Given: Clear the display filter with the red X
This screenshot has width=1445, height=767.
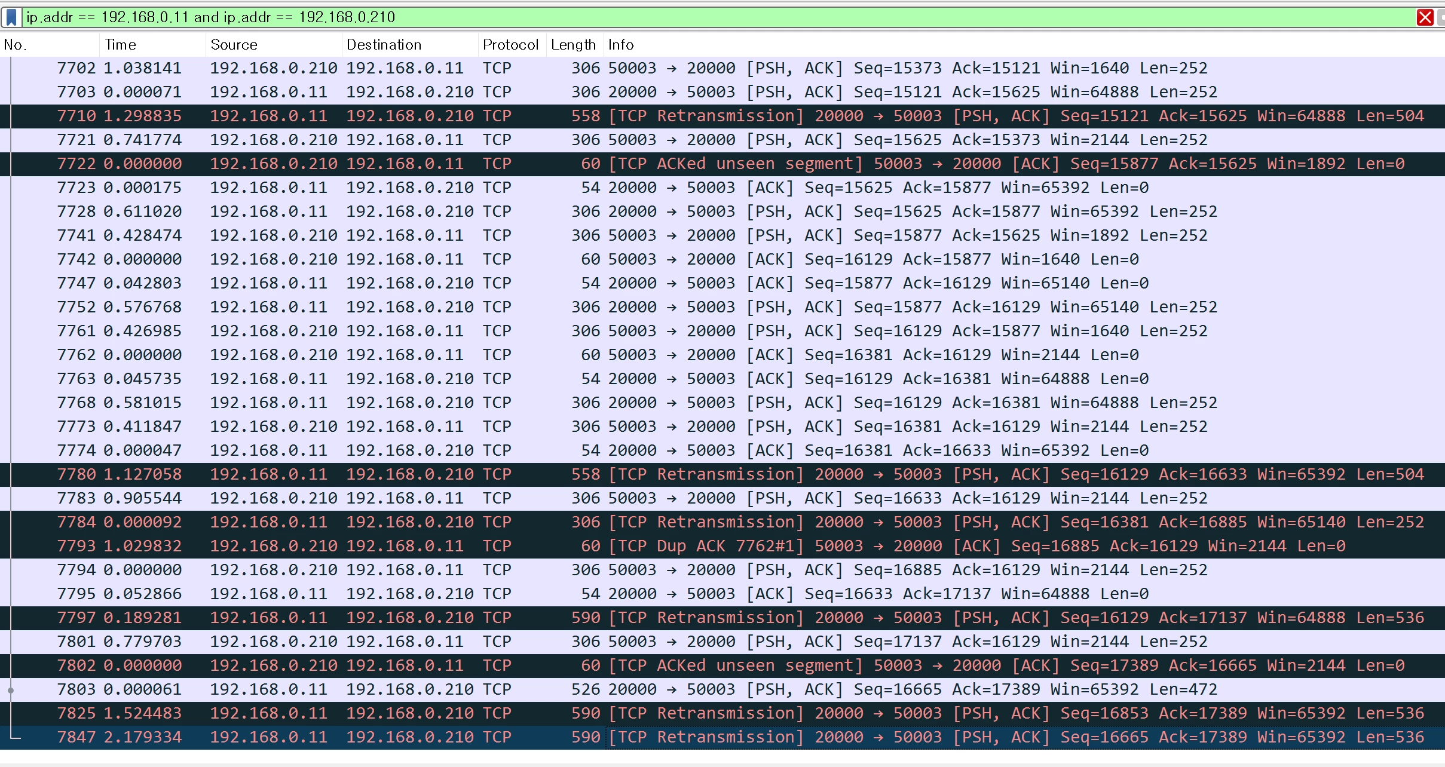Looking at the screenshot, I should click(x=1425, y=17).
